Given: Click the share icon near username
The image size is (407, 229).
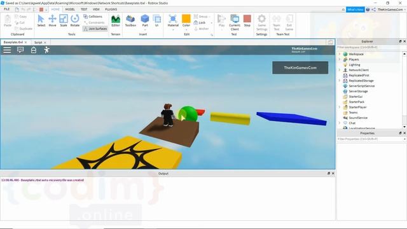Looking at the screenshot, I should tap(373, 10).
